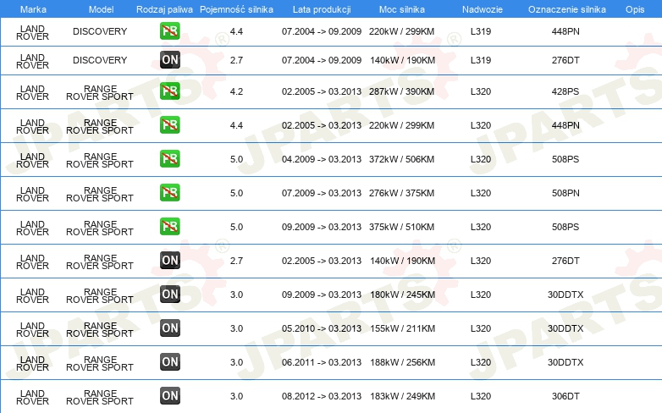This screenshot has height=413, width=662.
Task: Click ON diesel icon in 180kW / 245KM row
Action: click(x=169, y=295)
